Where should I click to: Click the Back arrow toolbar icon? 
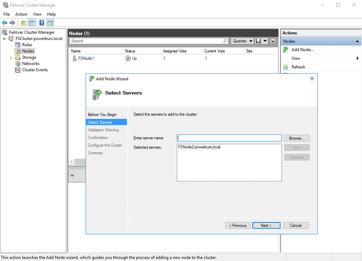[x=5, y=23]
